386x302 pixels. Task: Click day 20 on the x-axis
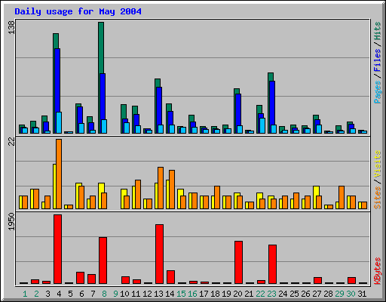click(237, 294)
